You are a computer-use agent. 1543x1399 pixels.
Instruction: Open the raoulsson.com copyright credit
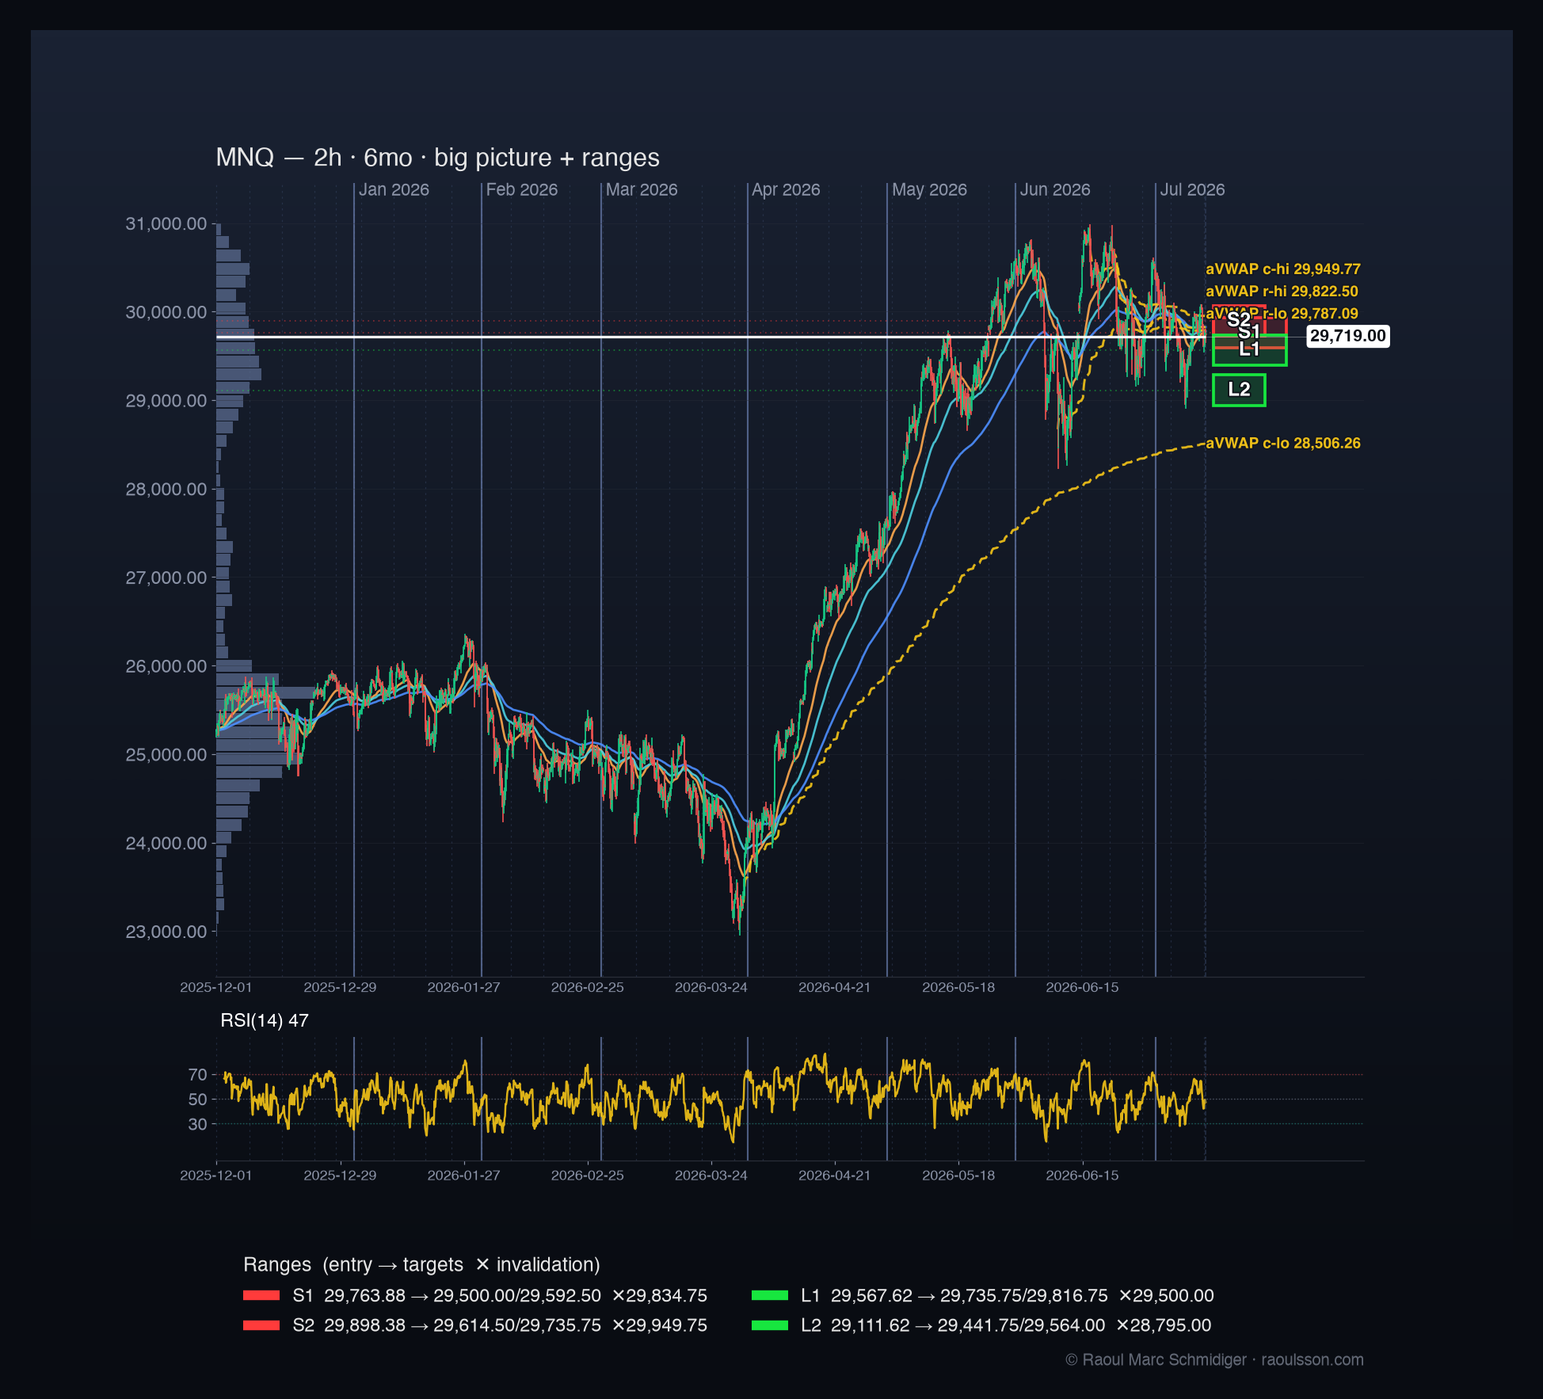click(1214, 1359)
